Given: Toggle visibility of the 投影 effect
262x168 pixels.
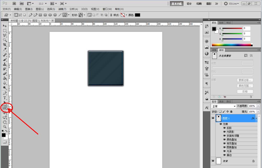Looking at the screenshot, I should tap(225, 128).
